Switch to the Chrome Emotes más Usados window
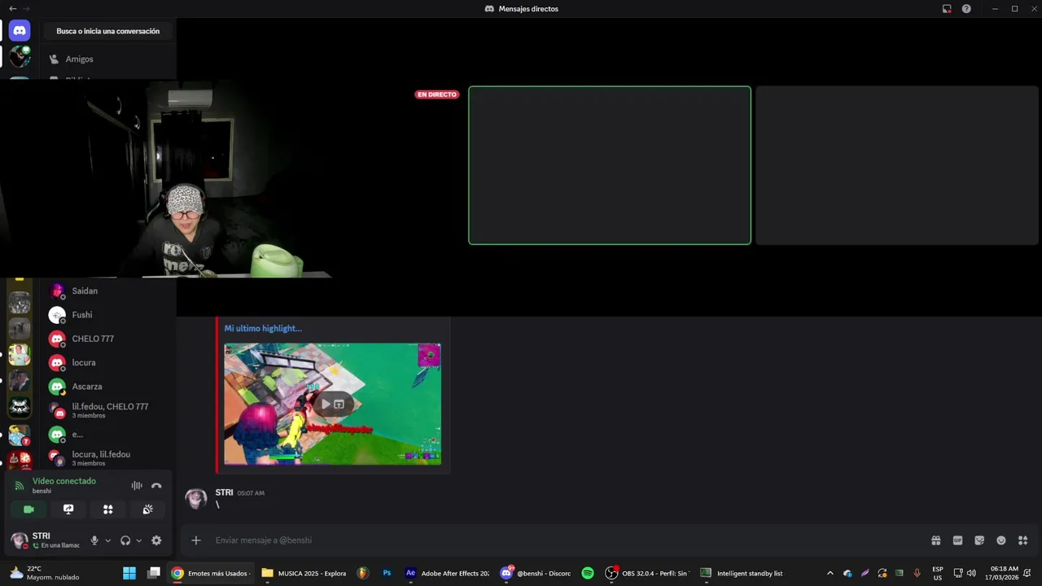This screenshot has height=586, width=1042. 211,573
